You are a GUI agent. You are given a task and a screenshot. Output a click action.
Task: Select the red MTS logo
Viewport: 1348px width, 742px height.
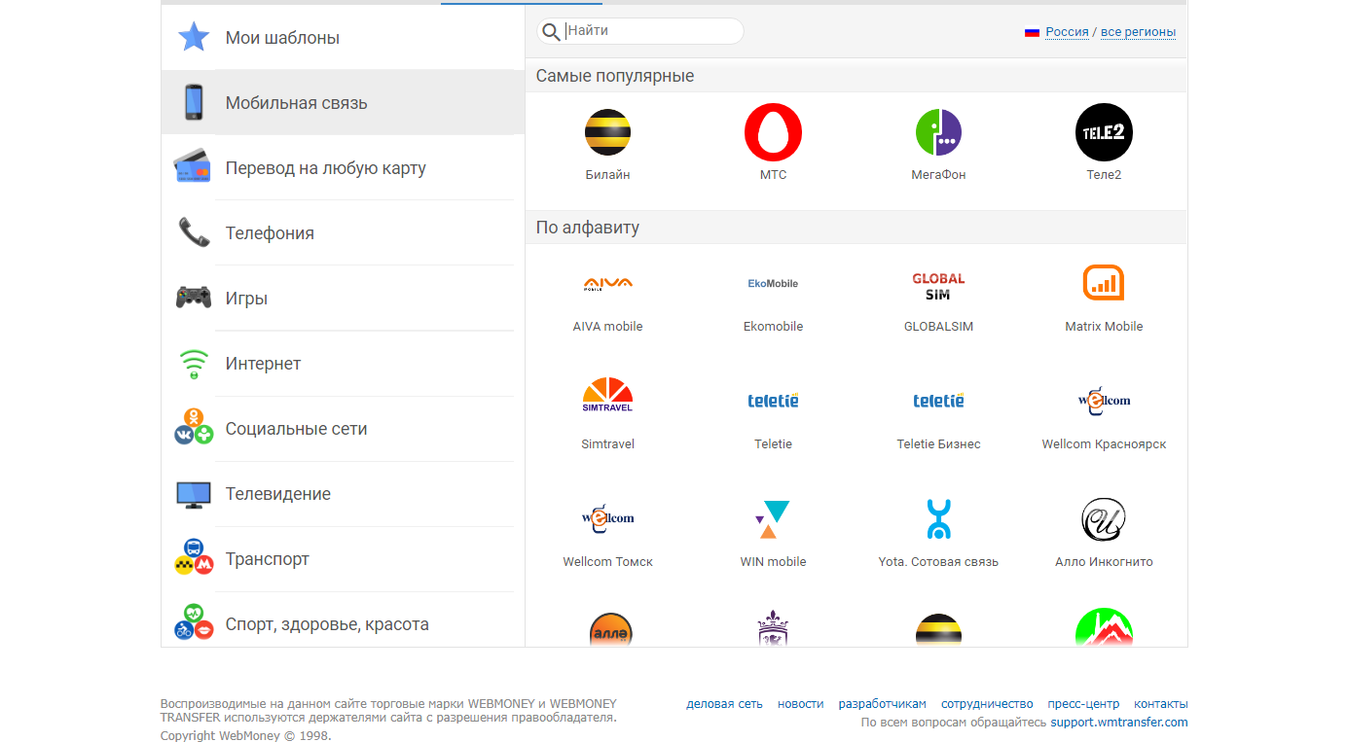coord(773,132)
